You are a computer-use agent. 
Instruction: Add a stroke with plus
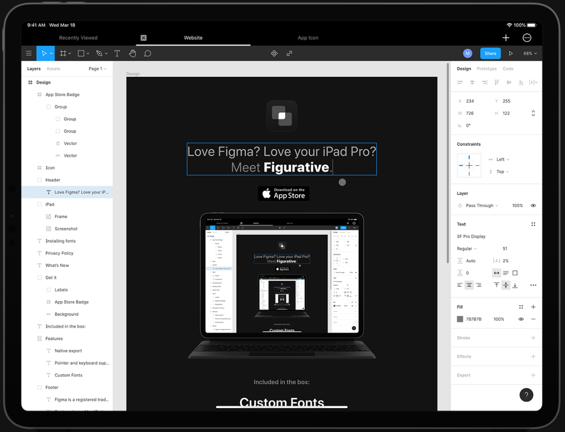(x=533, y=338)
